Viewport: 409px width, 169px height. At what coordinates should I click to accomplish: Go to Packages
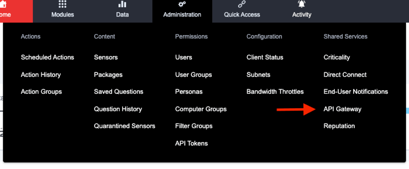click(108, 75)
